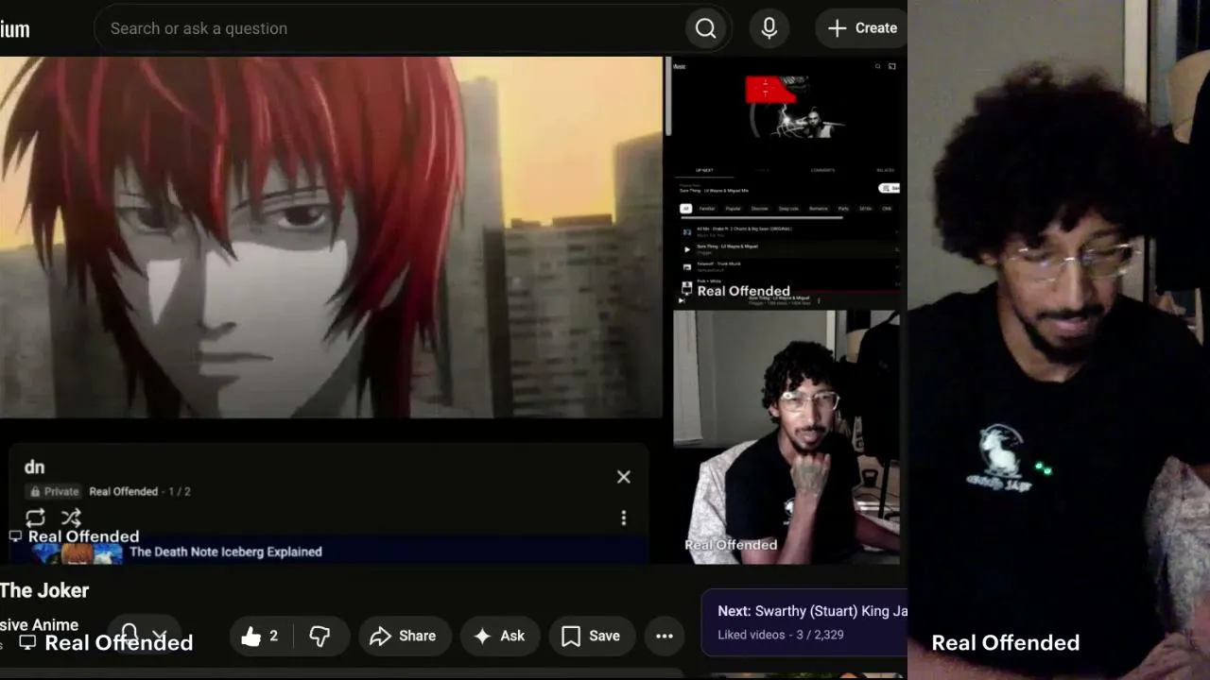The height and width of the screenshot is (680, 1210).
Task: Close the "dn" playlist panel
Action: pyautogui.click(x=624, y=477)
